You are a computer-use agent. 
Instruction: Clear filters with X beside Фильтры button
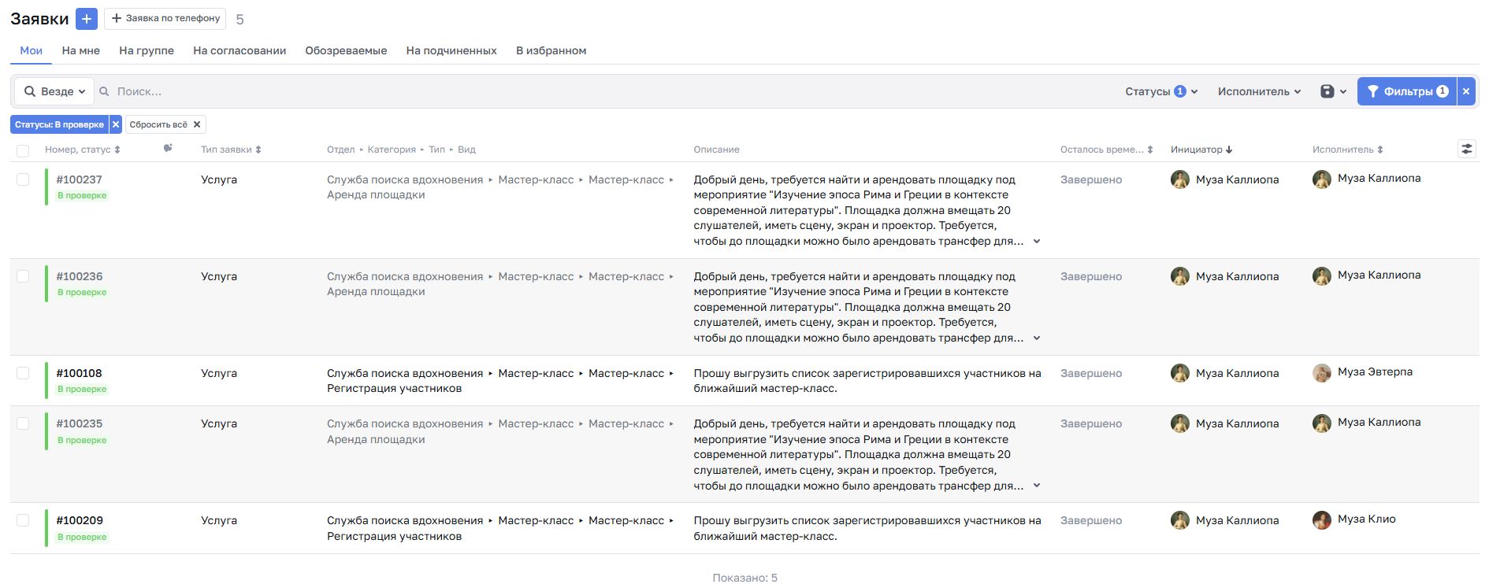click(x=1466, y=91)
